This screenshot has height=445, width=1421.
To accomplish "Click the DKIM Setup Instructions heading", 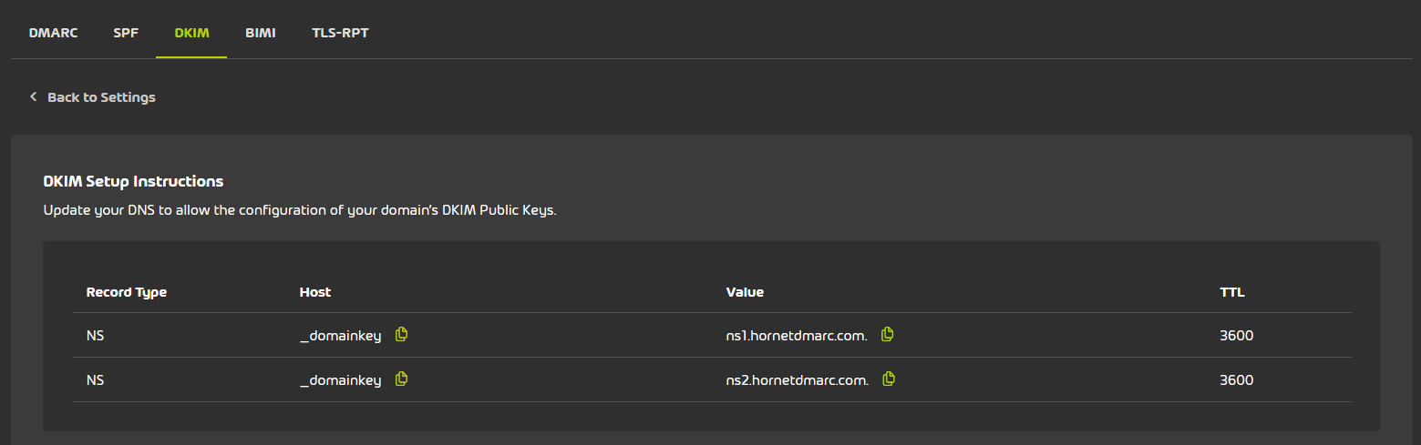I will click(x=133, y=181).
